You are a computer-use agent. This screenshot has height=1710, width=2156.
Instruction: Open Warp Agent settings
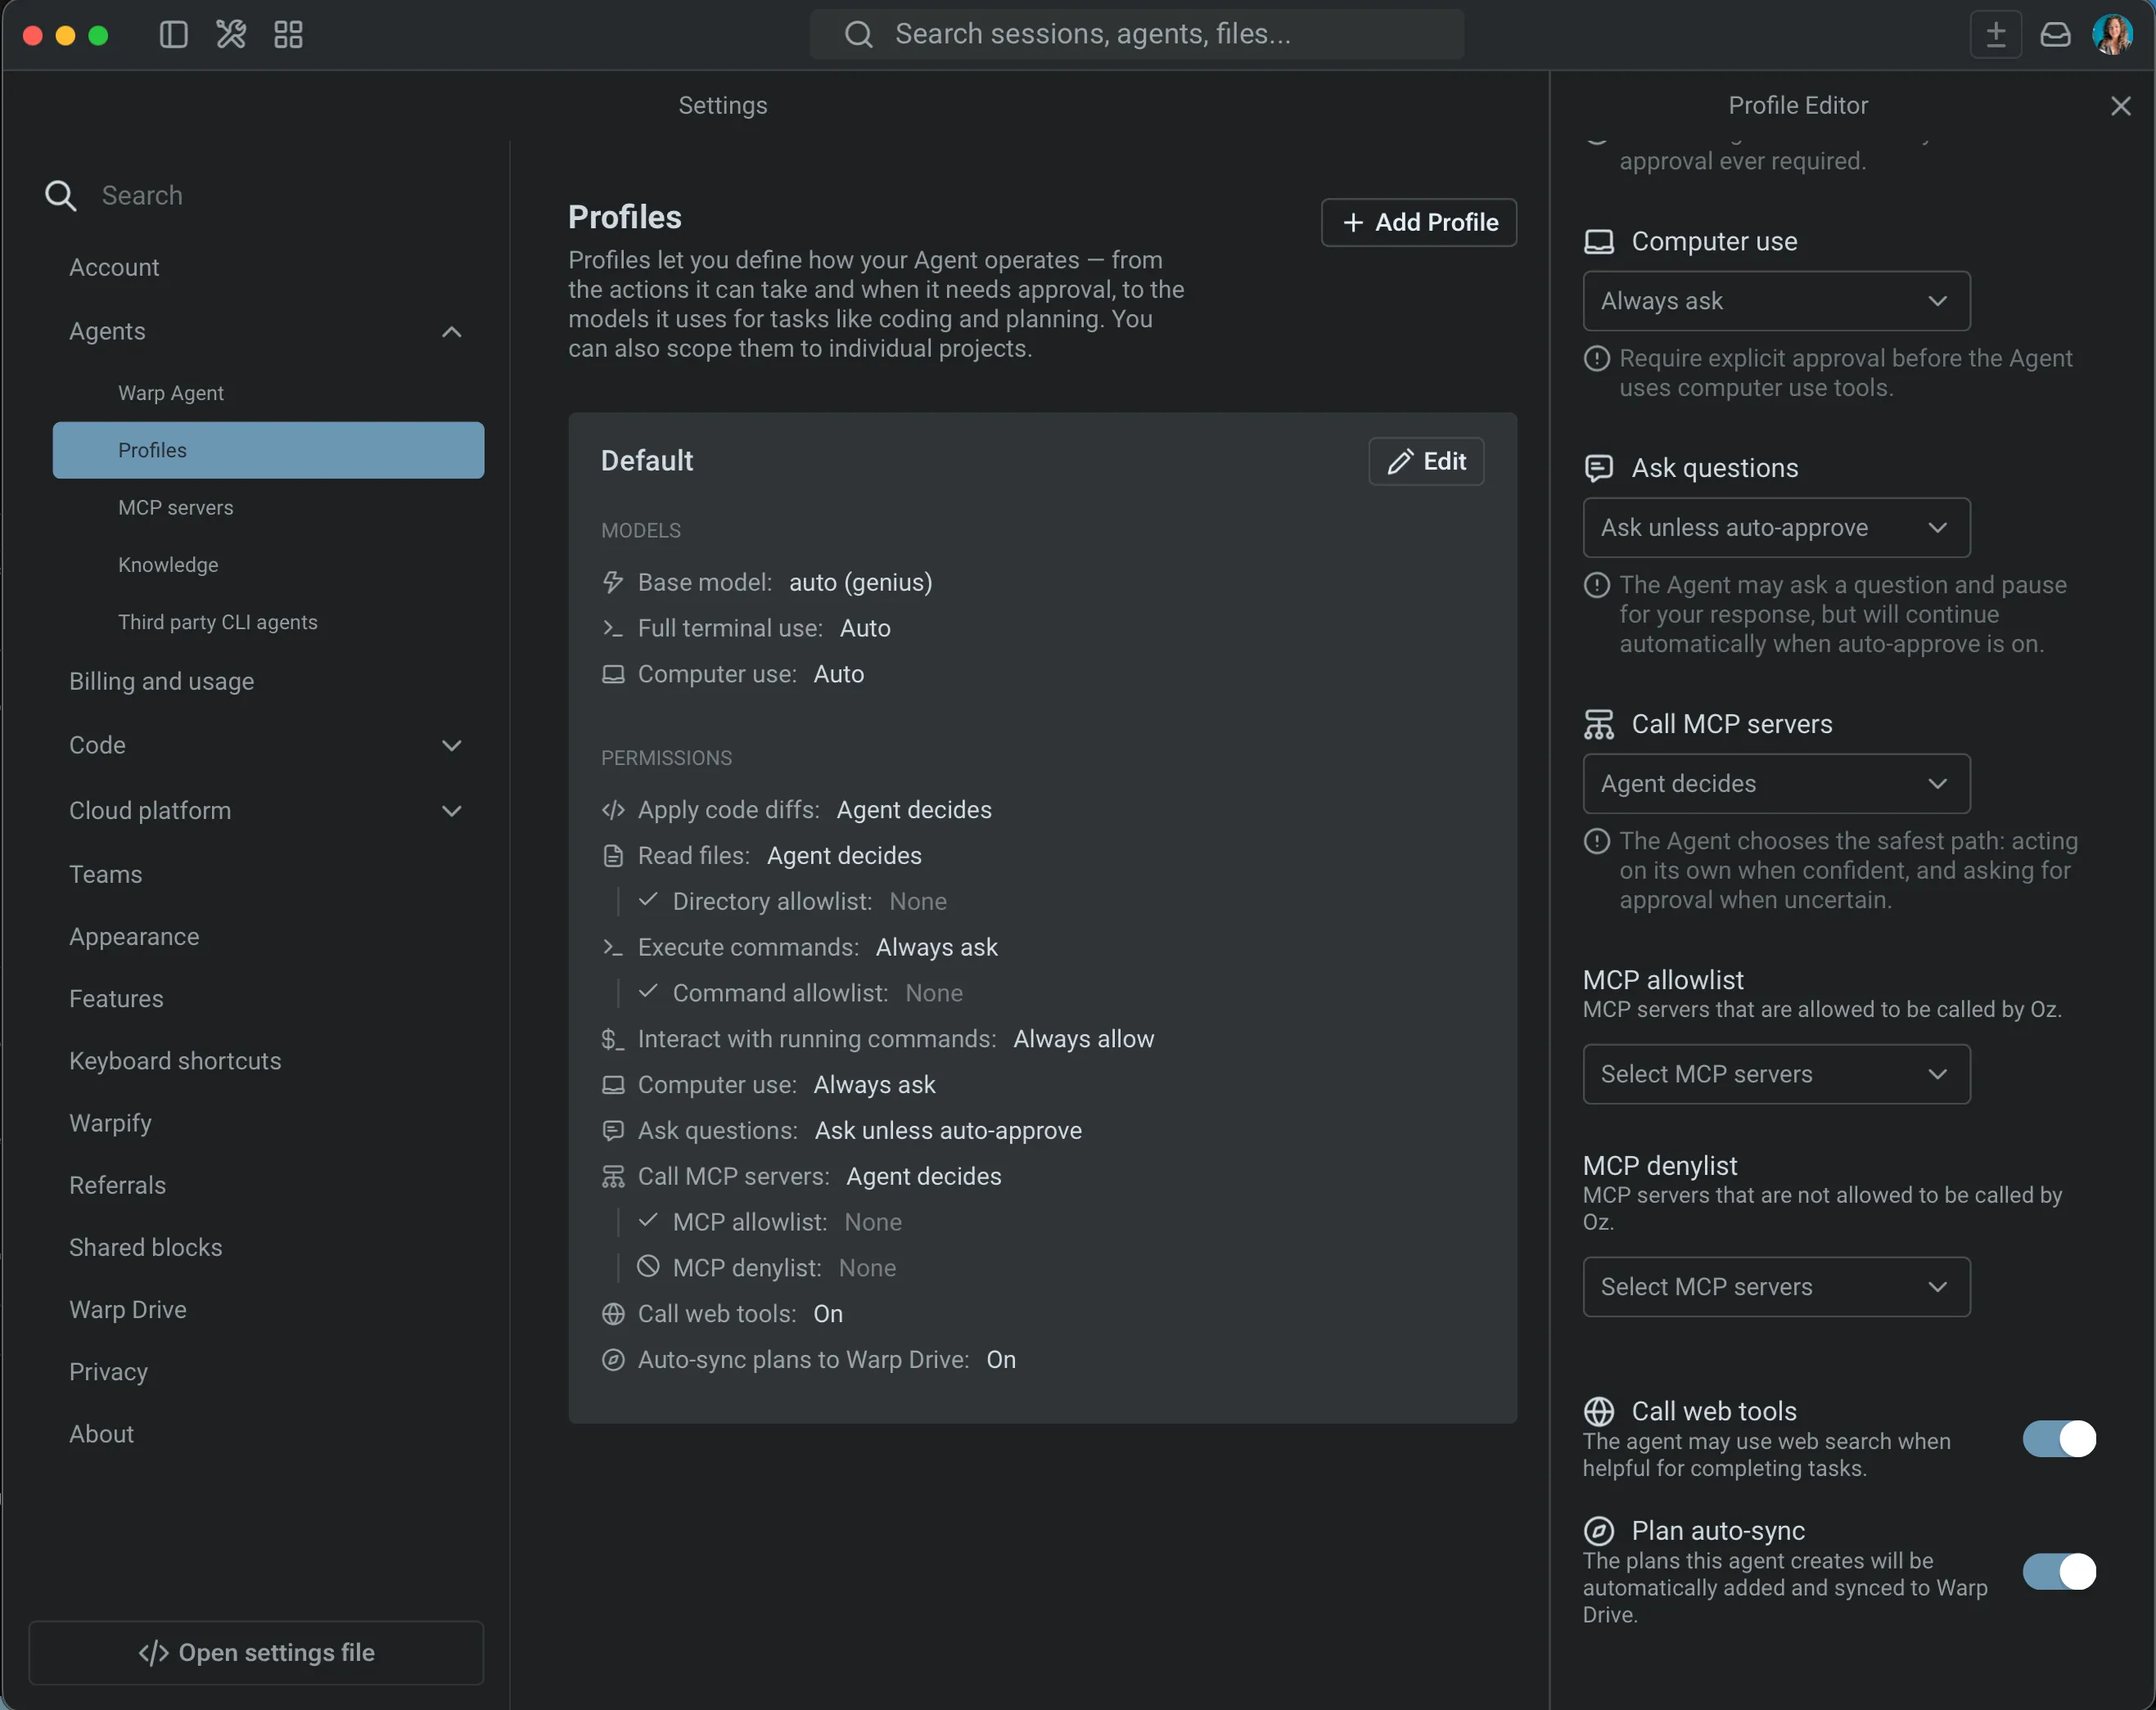tap(171, 393)
